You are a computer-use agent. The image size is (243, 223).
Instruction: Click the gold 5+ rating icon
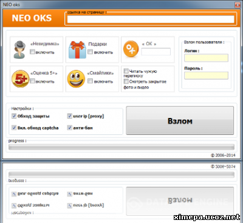(x=20, y=79)
